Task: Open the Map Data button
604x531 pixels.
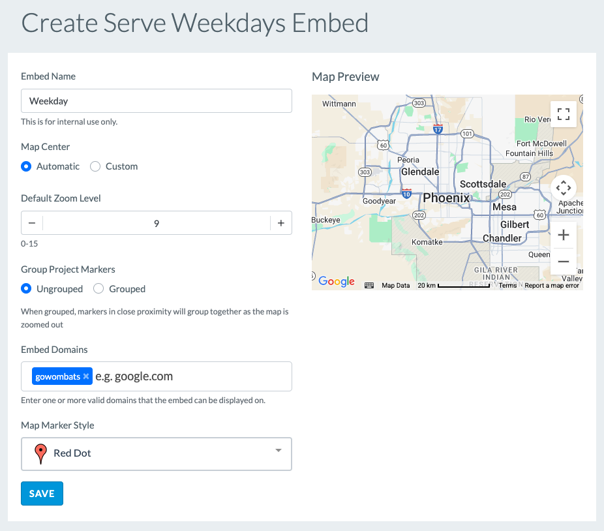Action: click(396, 285)
